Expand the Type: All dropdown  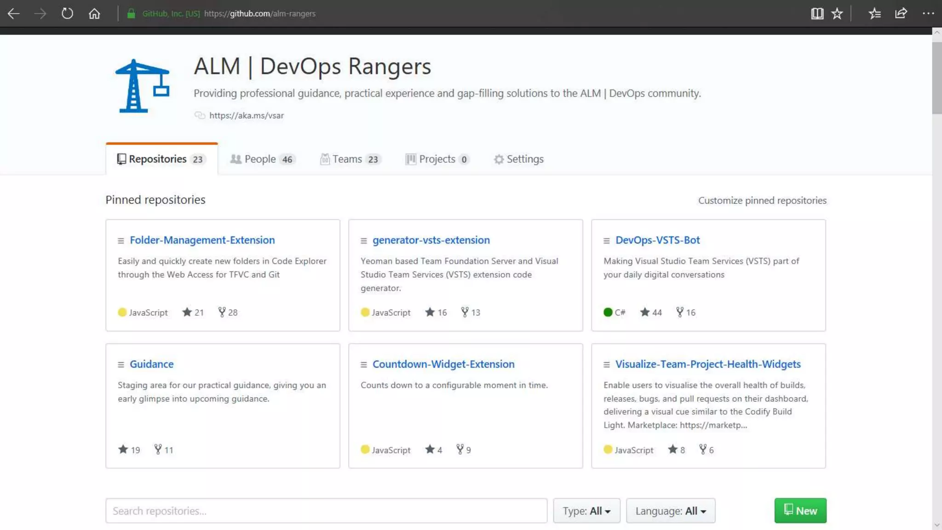pyautogui.click(x=586, y=511)
